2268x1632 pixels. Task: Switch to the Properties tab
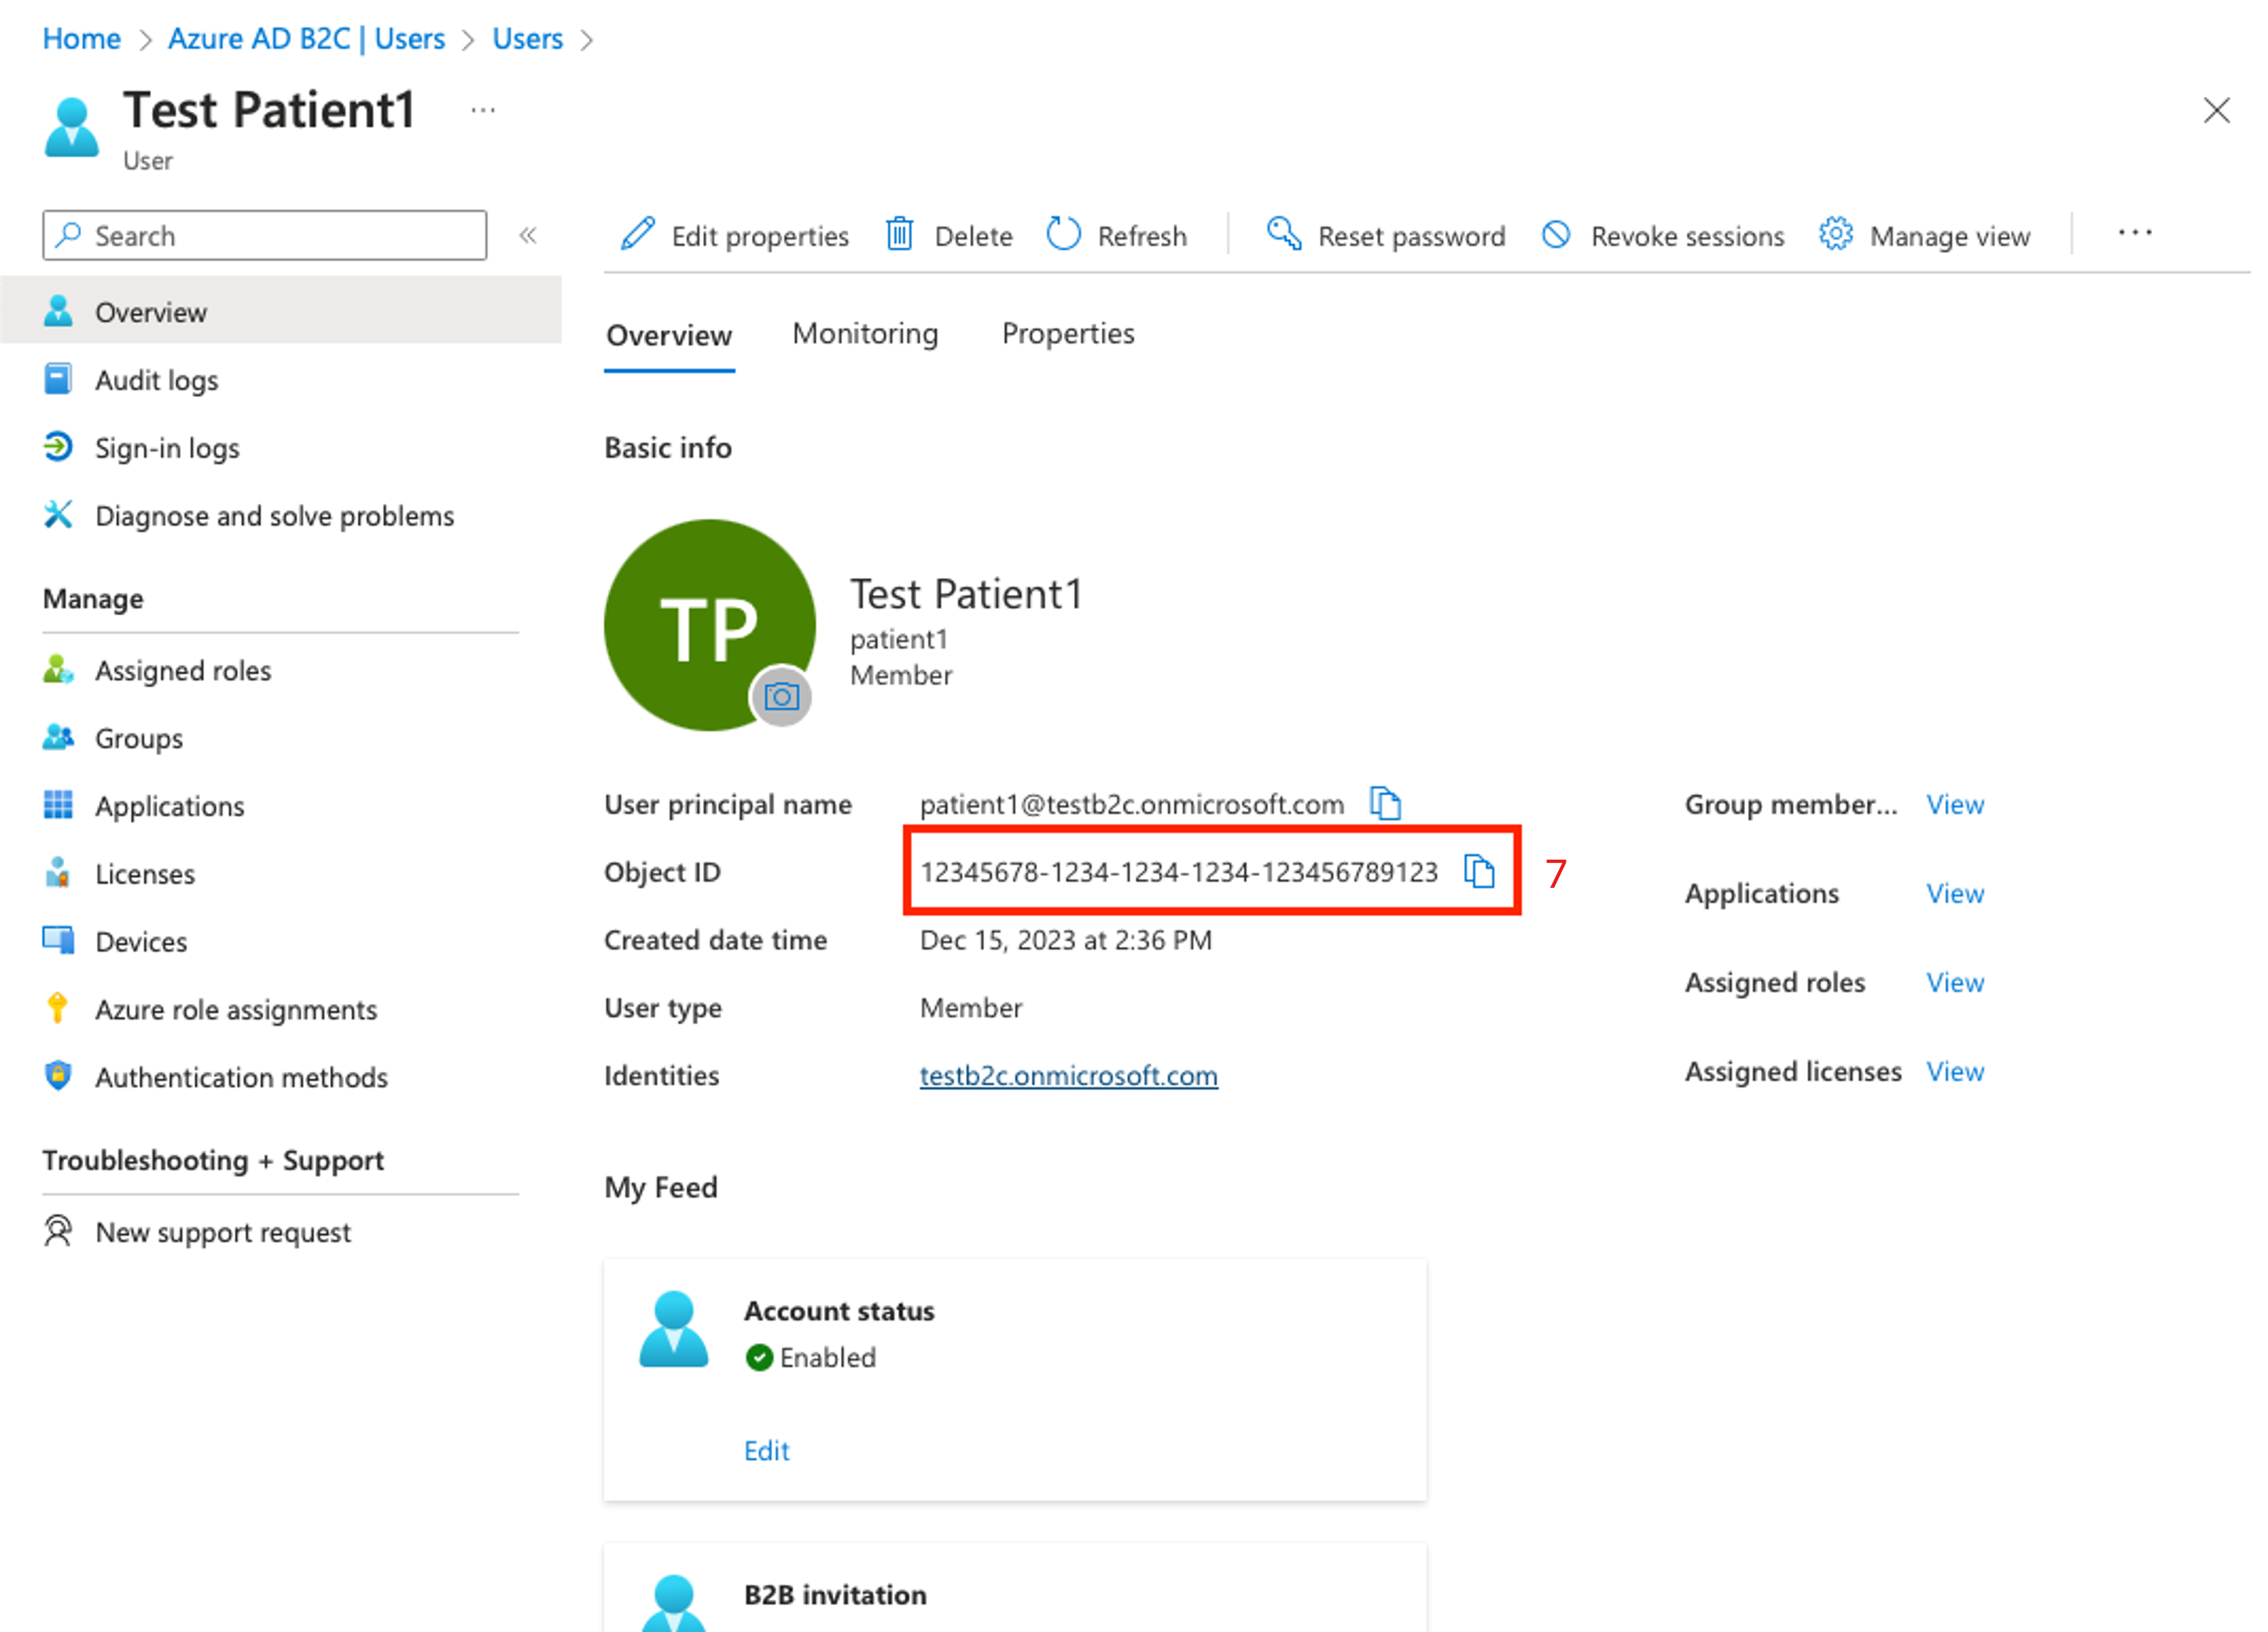pos(1067,333)
